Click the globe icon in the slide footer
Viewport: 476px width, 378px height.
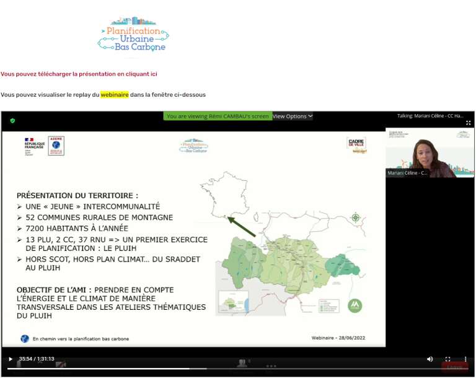25,338
